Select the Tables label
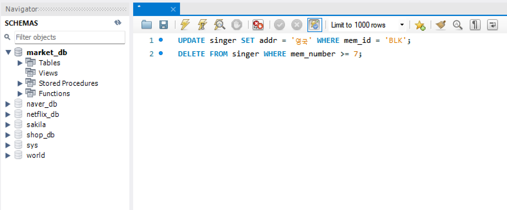This screenshot has width=507, height=210. click(x=49, y=63)
